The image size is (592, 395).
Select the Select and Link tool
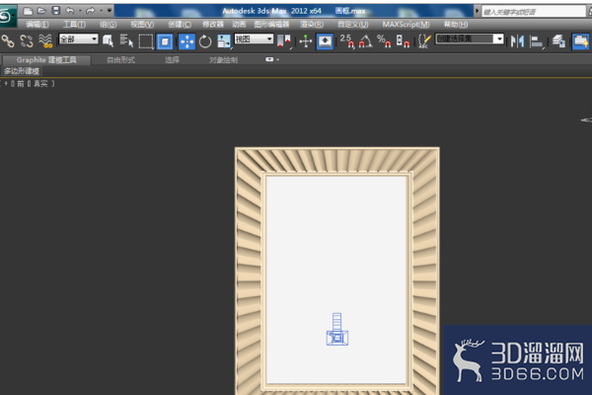point(8,40)
